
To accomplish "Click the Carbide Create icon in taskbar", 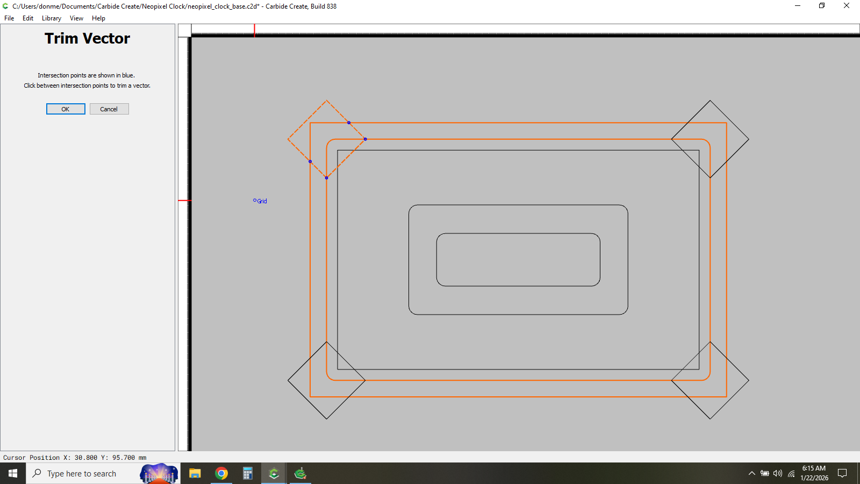I will coord(274,473).
